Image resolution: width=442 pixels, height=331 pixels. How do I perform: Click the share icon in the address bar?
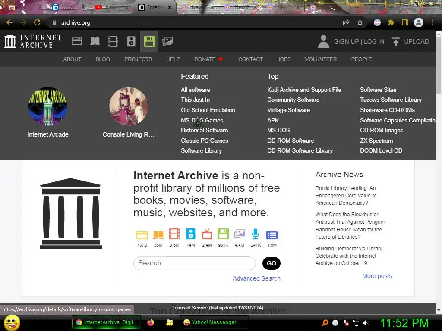point(346,22)
